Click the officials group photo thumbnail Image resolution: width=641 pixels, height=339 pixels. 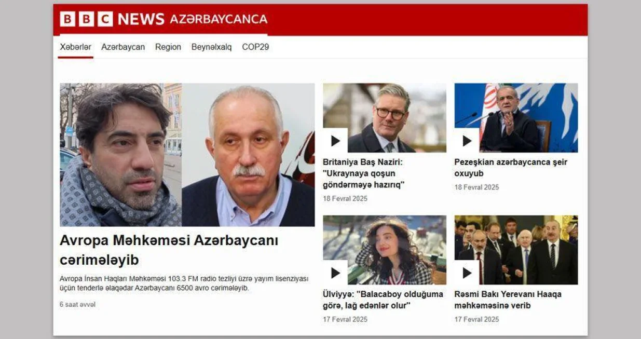pos(516,250)
